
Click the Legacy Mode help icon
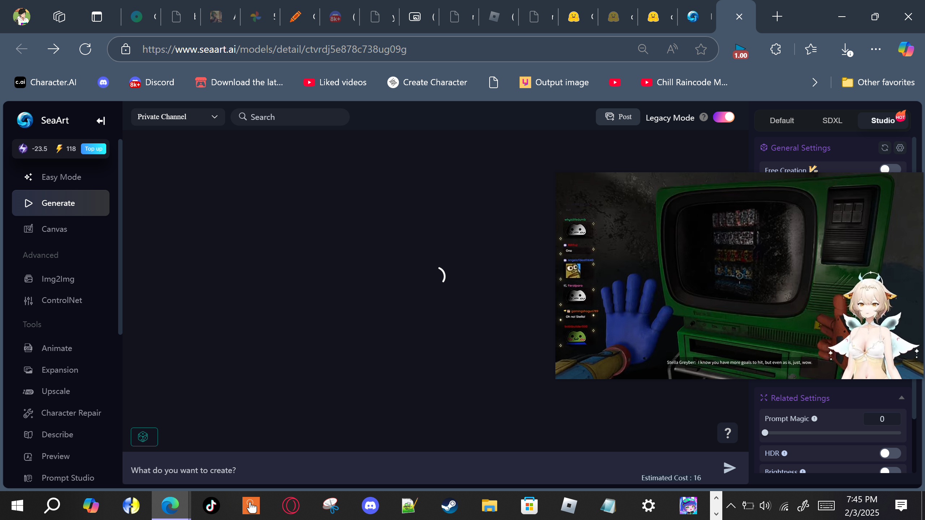704,117
